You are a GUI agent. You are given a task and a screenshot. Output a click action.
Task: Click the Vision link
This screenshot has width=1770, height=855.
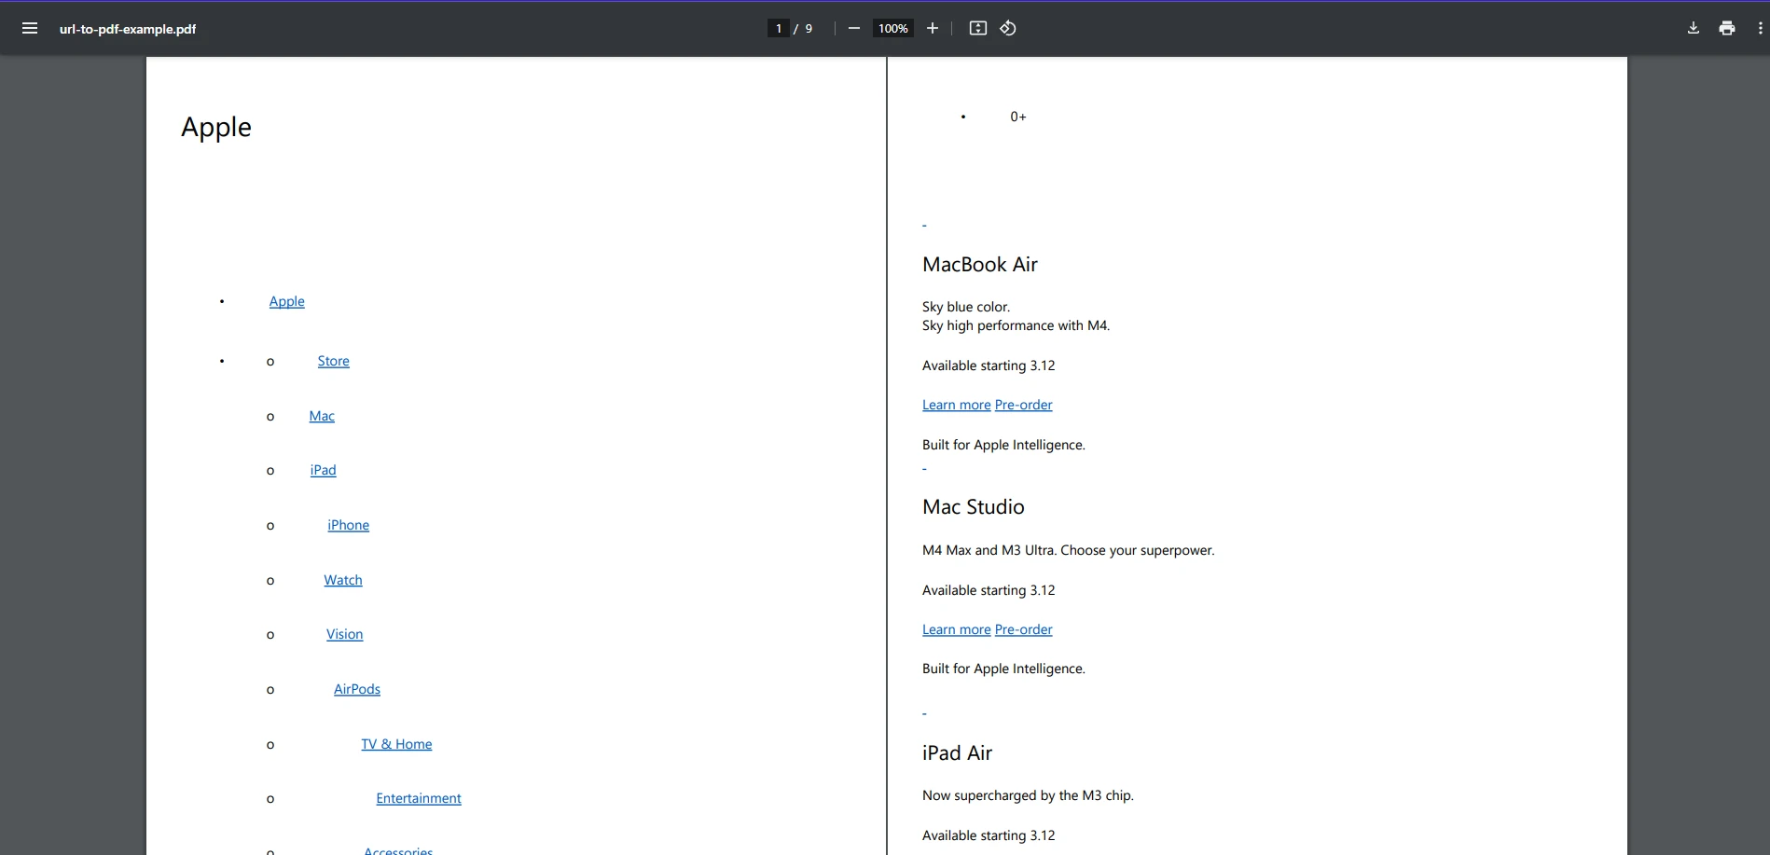[x=344, y=634]
